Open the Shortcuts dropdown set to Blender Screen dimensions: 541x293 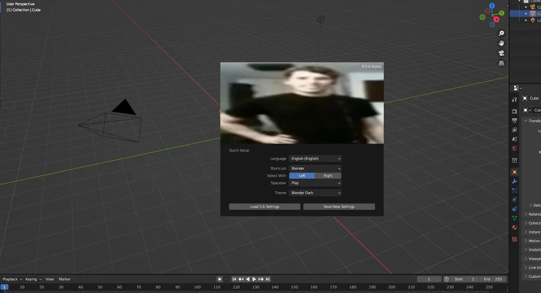(316, 169)
